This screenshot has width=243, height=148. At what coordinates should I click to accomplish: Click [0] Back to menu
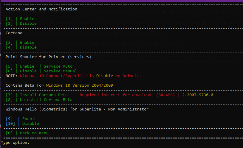click(27, 133)
